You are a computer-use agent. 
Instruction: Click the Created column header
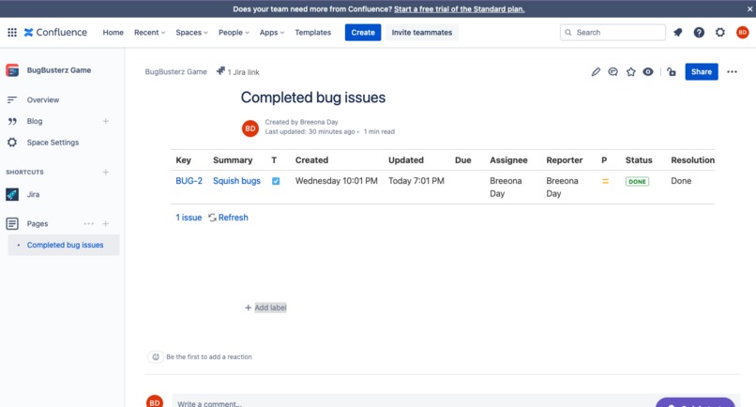point(312,160)
